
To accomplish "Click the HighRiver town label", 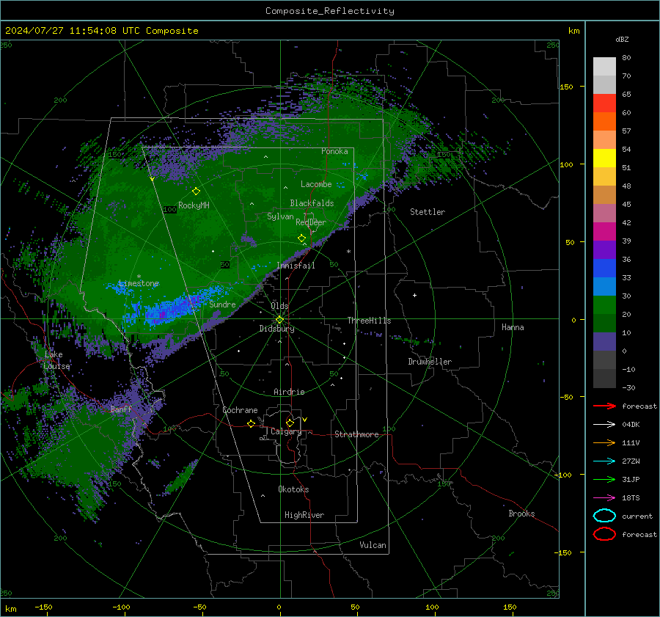I will [304, 515].
